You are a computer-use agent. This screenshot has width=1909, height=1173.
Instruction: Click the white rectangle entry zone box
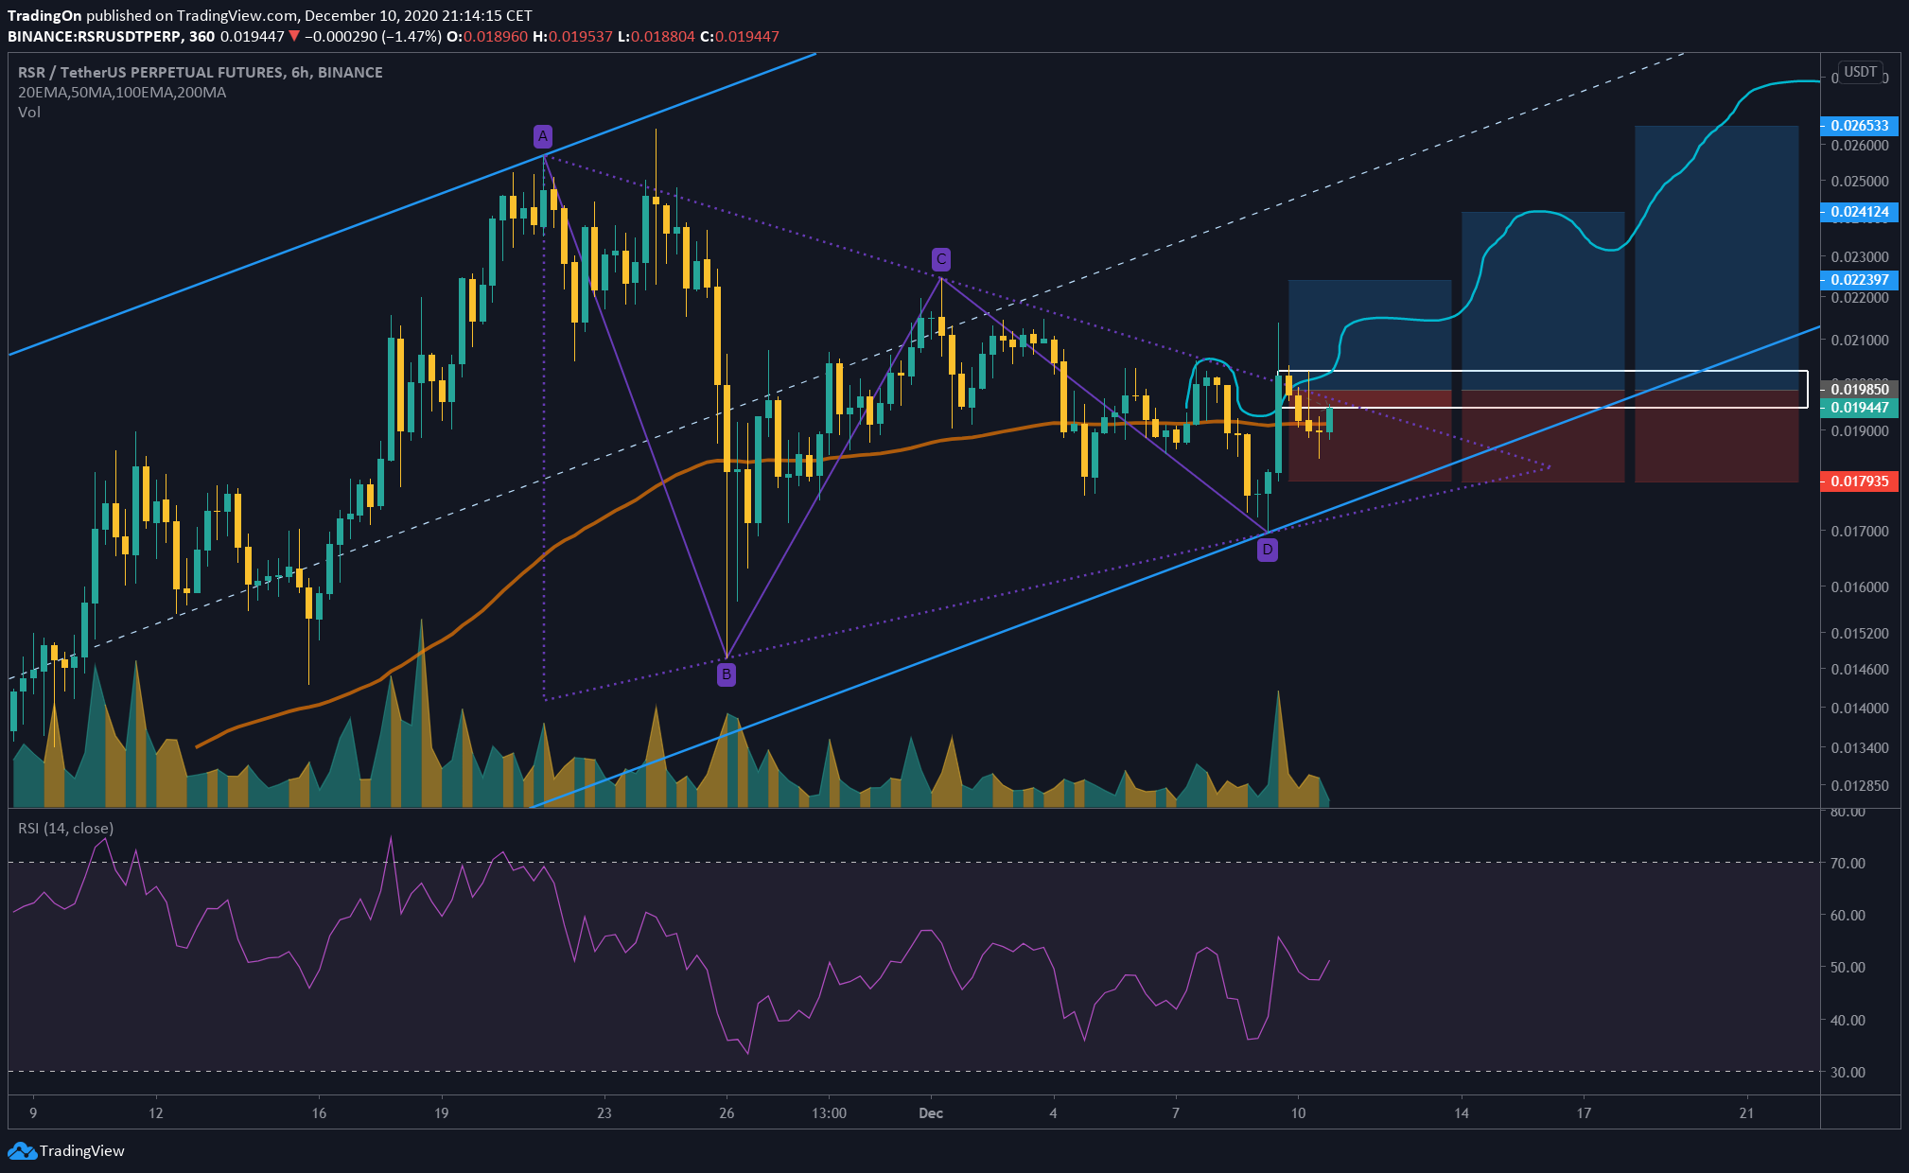tap(1542, 389)
